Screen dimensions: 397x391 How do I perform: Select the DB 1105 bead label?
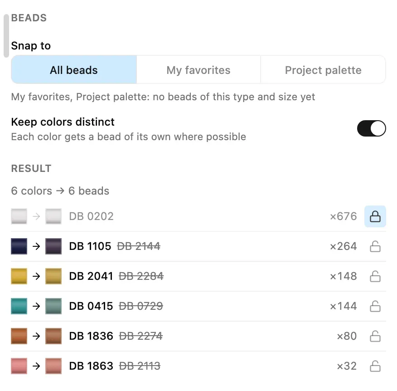point(90,246)
